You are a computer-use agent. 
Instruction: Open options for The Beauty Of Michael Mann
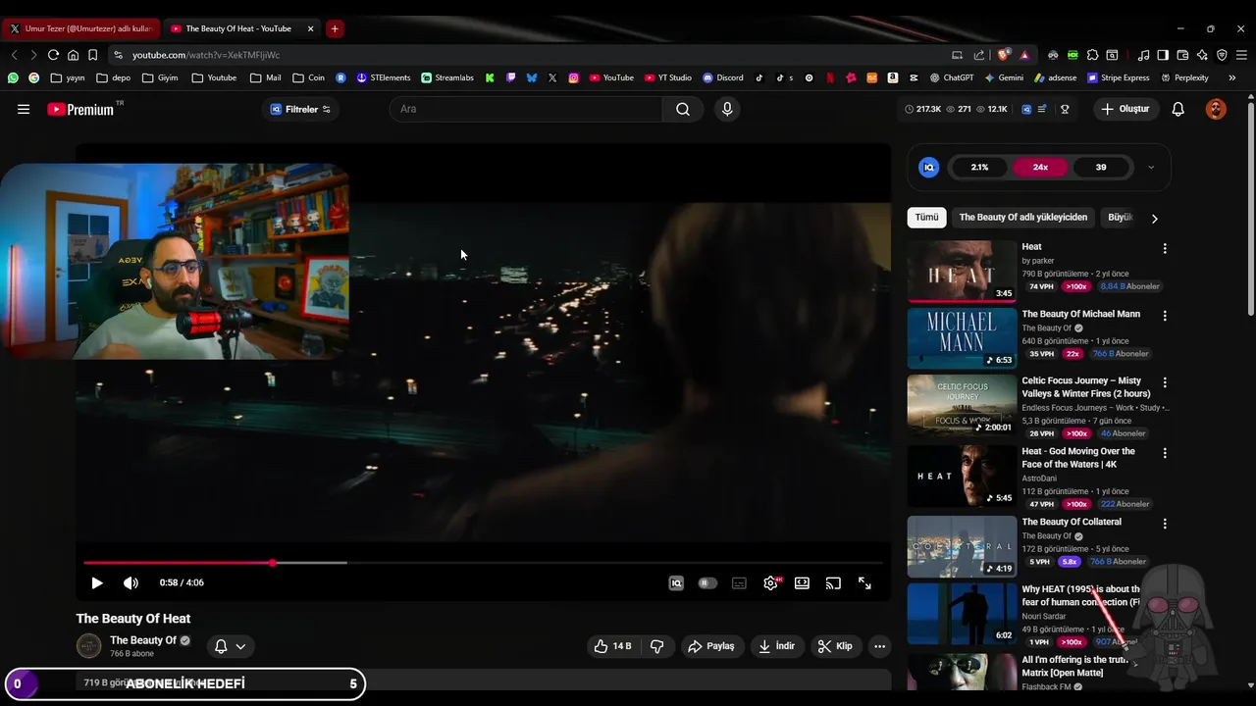click(1165, 316)
